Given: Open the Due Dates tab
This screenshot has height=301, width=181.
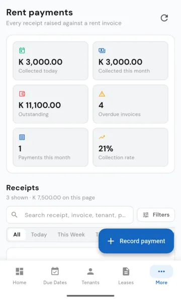Looking at the screenshot, I should [55, 276].
